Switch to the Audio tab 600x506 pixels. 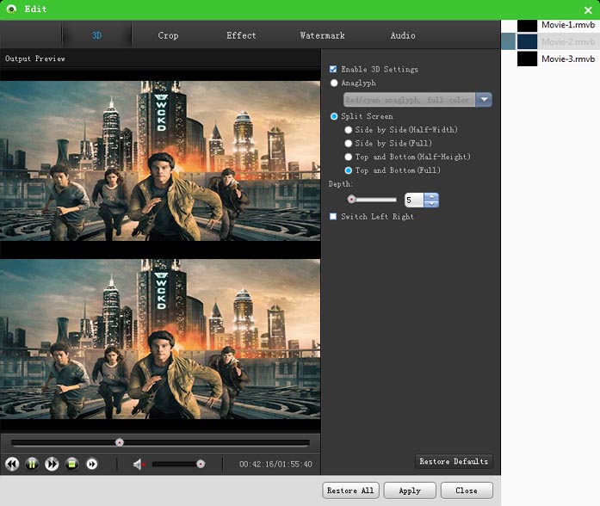(403, 35)
